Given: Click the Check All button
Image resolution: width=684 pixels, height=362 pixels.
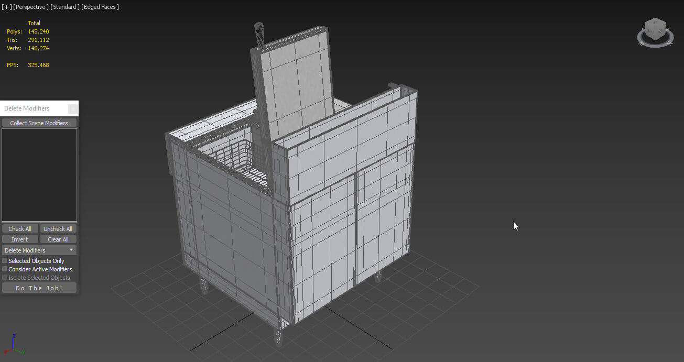Looking at the screenshot, I should 20,229.
